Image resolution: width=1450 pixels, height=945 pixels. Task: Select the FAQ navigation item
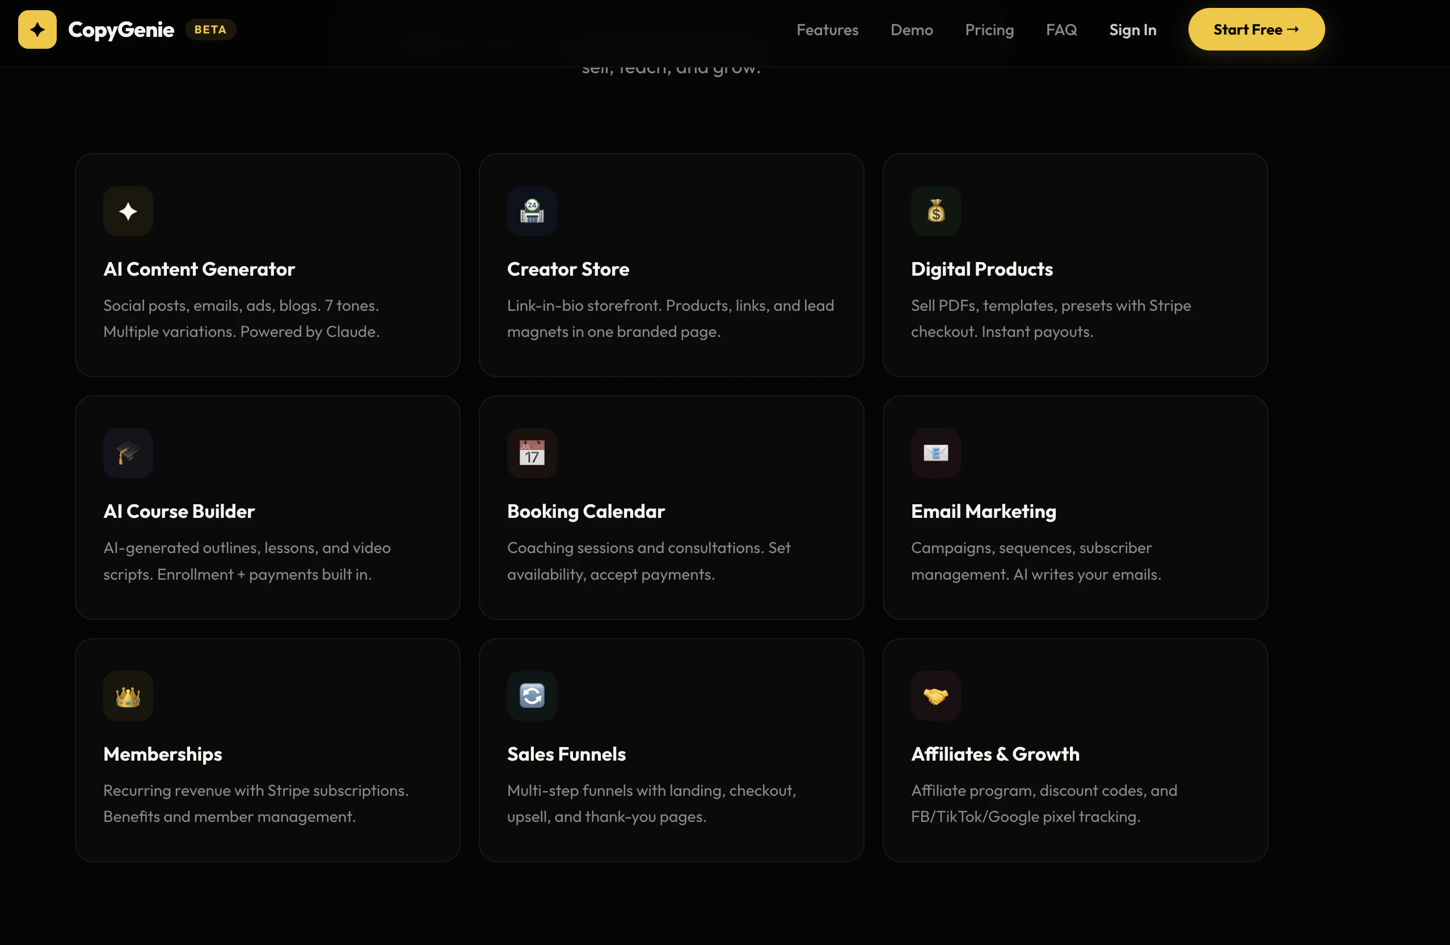coord(1061,29)
